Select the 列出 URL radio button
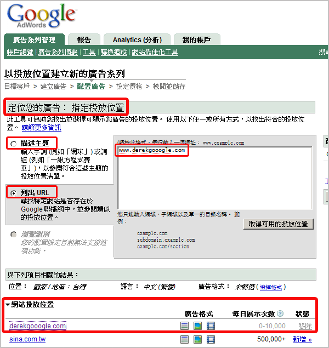Image resolution: width=329 pixels, height=348 pixels. [14, 193]
